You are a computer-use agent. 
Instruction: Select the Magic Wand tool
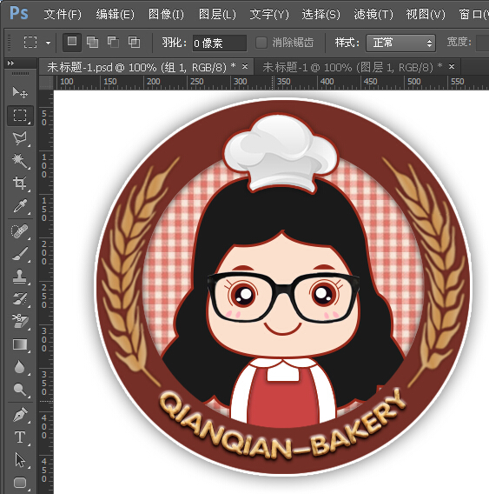(x=20, y=160)
